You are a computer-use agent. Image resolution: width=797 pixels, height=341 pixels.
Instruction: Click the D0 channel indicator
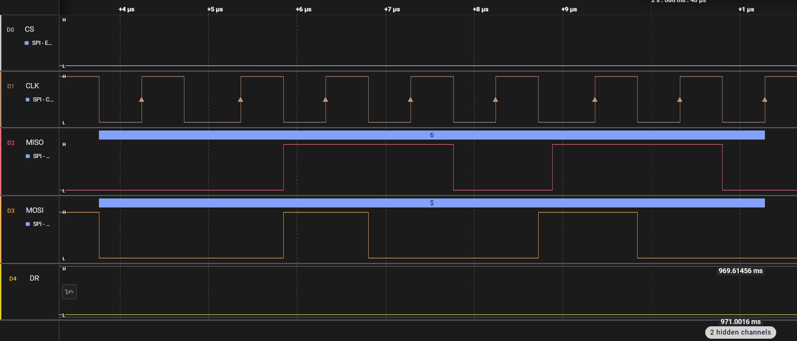[11, 29]
